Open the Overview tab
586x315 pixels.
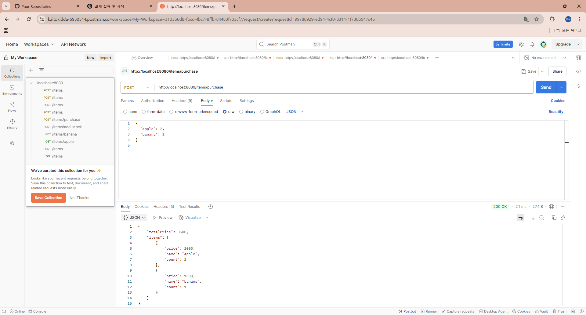point(142,58)
